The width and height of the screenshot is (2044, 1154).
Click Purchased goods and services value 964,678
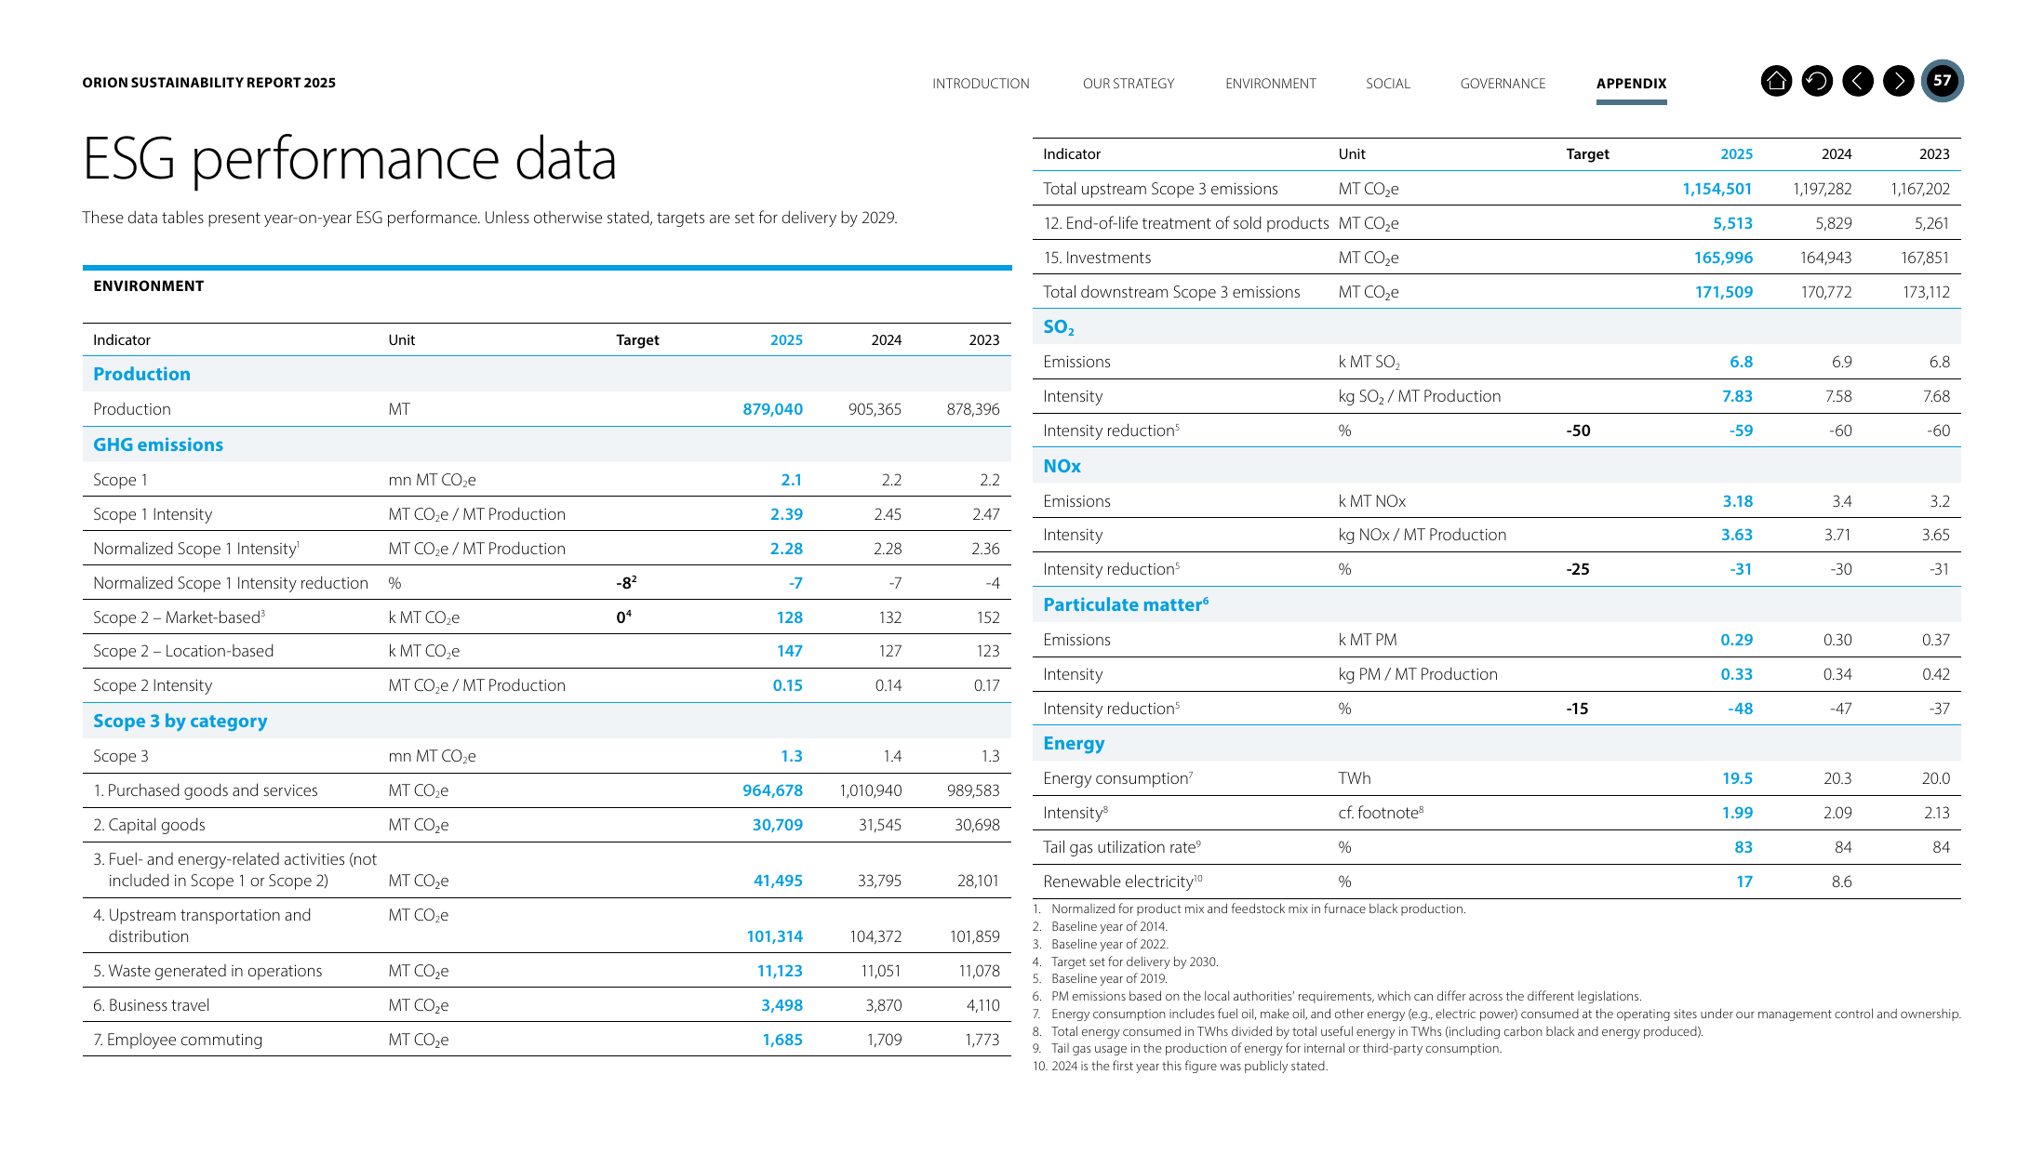coord(772,790)
